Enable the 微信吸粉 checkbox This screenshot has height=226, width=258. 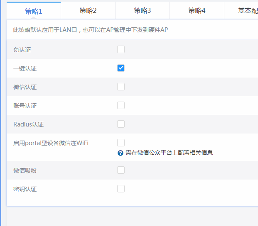point(121,170)
